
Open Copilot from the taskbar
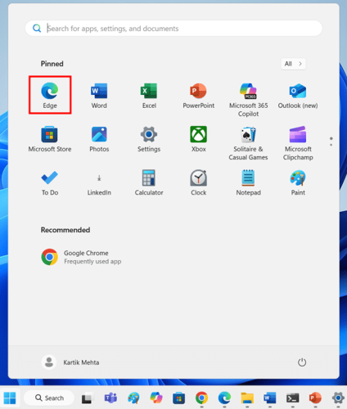click(x=156, y=398)
